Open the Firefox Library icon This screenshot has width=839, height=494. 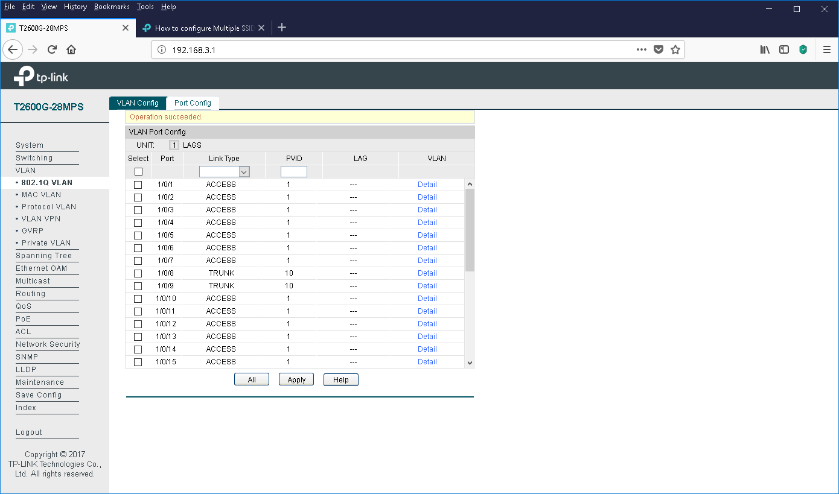[x=765, y=49]
